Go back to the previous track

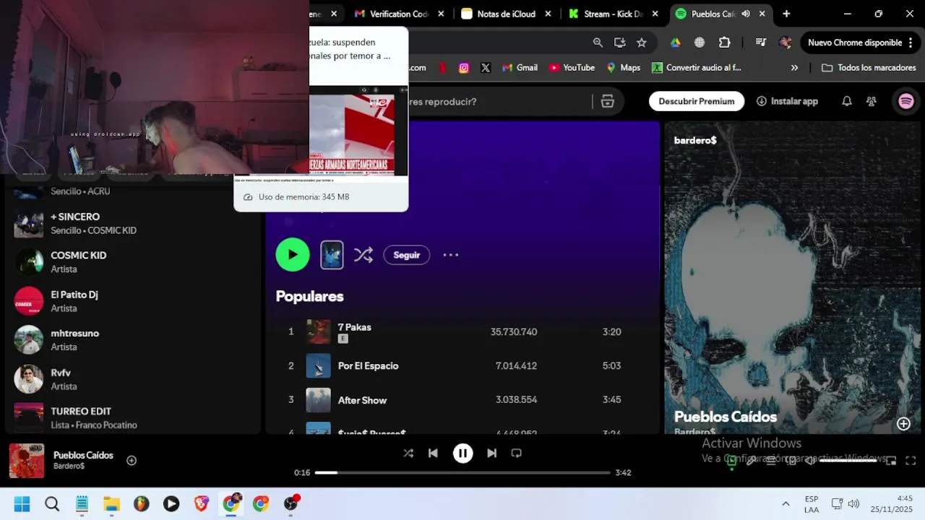coord(433,453)
